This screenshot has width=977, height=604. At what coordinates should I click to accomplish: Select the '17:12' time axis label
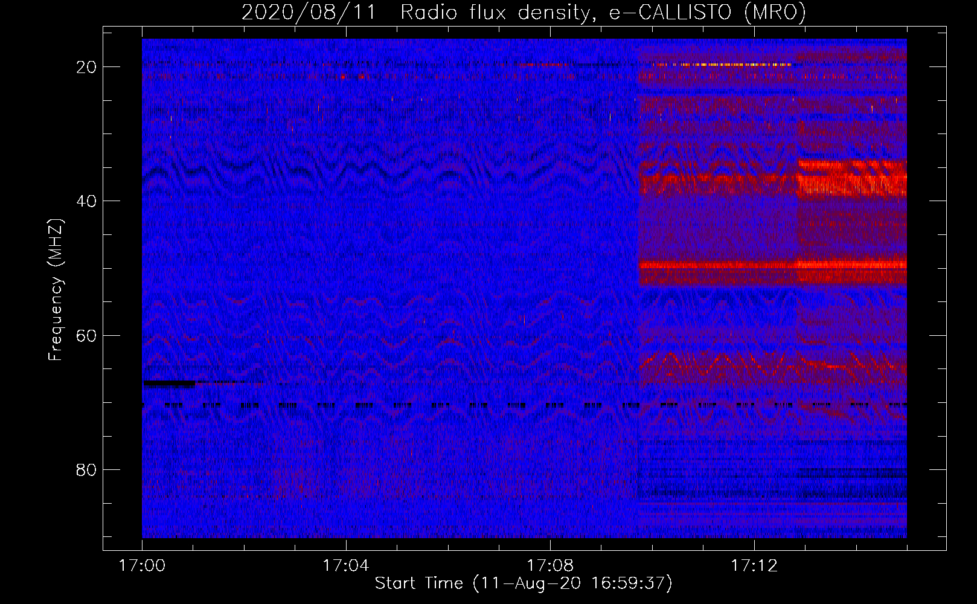pyautogui.click(x=754, y=566)
